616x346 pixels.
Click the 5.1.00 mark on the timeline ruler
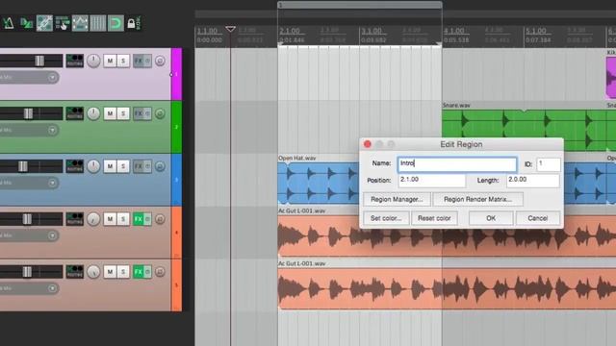pyautogui.click(x=536, y=31)
